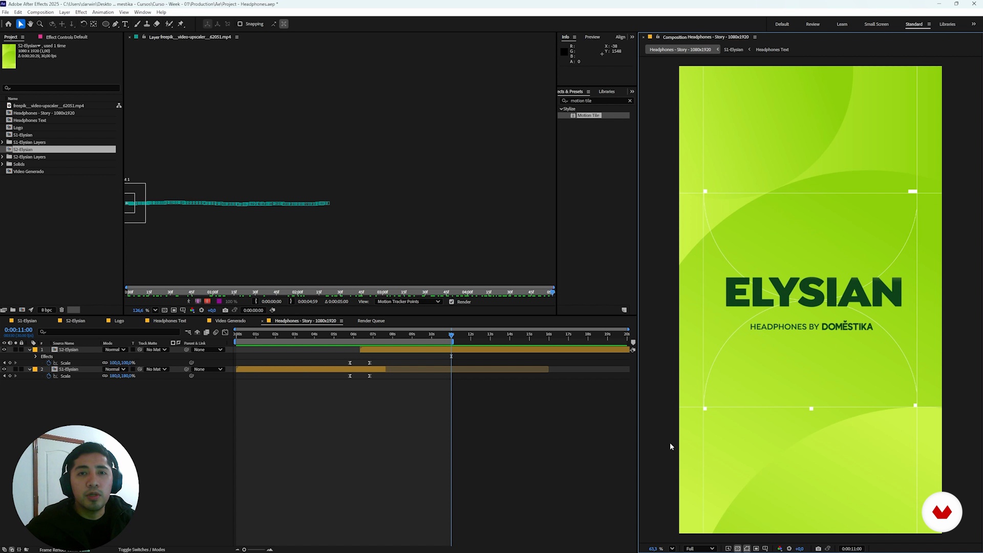983x553 pixels.
Task: Open the Effect menu
Action: (x=81, y=12)
